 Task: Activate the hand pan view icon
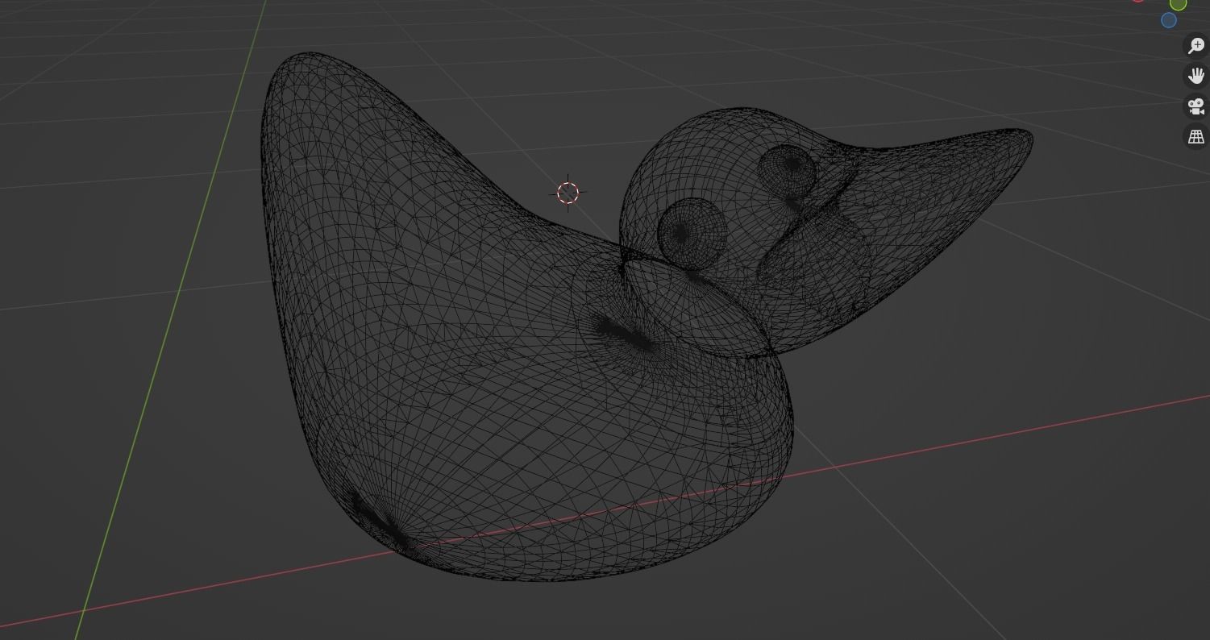pyautogui.click(x=1195, y=76)
